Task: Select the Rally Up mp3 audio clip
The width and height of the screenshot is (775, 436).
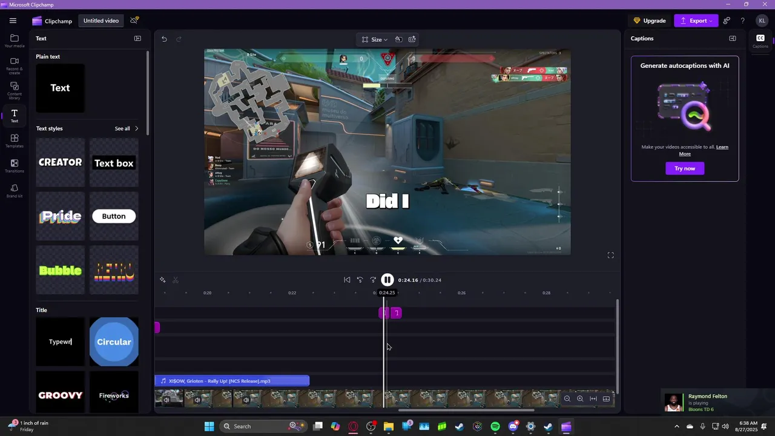Action: [232, 381]
